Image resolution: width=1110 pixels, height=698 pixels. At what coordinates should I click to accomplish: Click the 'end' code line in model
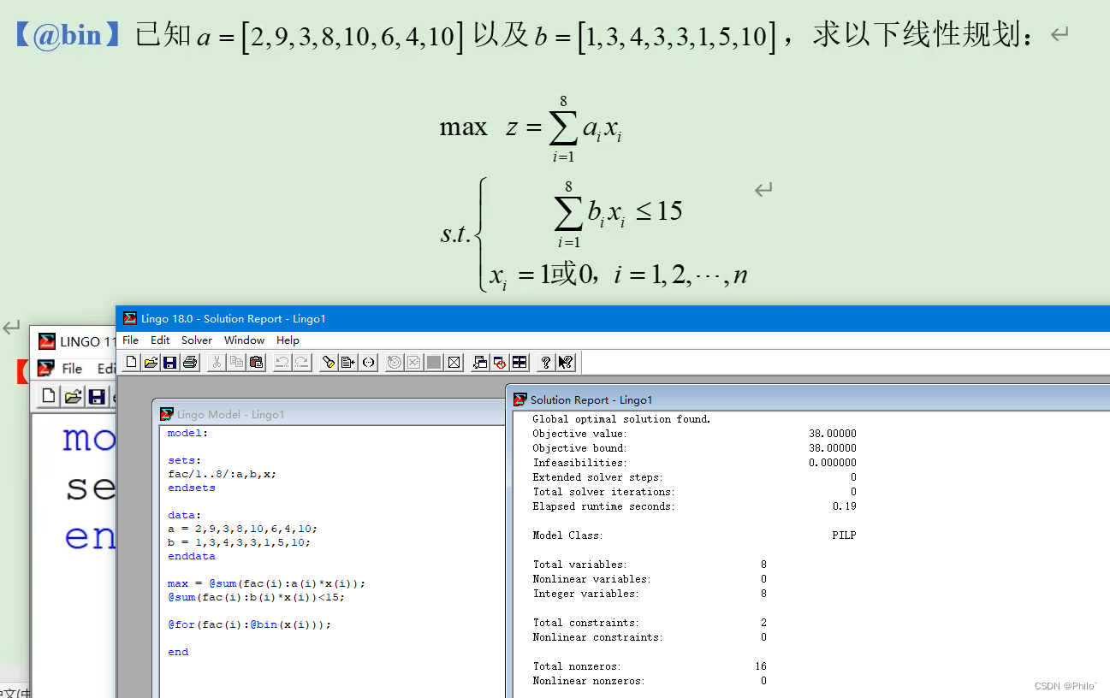[178, 652]
